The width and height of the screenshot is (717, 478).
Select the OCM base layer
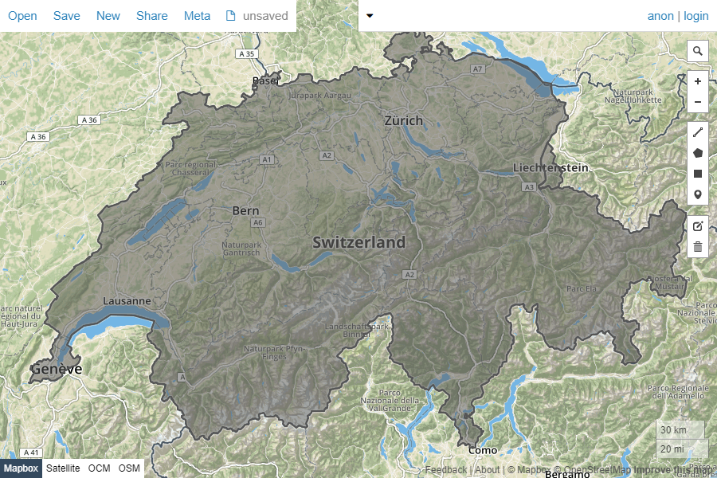point(99,468)
